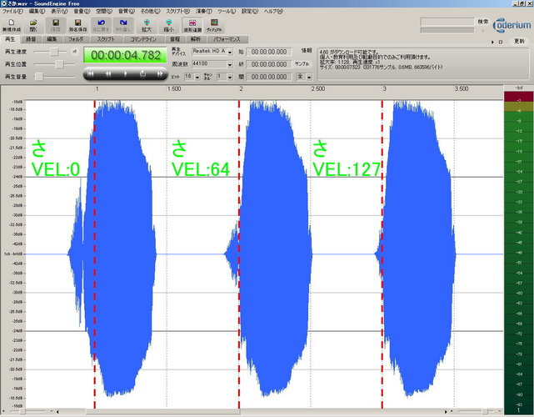534x417 pixels.
Task: Click the 新規作成 (New) toolbar icon
Action: 11,25
